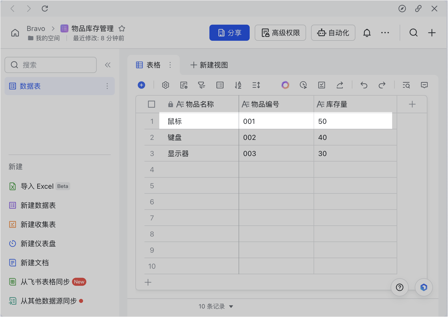This screenshot has height=317, width=448.
Task: Open the field configuration toolbar icon
Action: [x=184, y=85]
